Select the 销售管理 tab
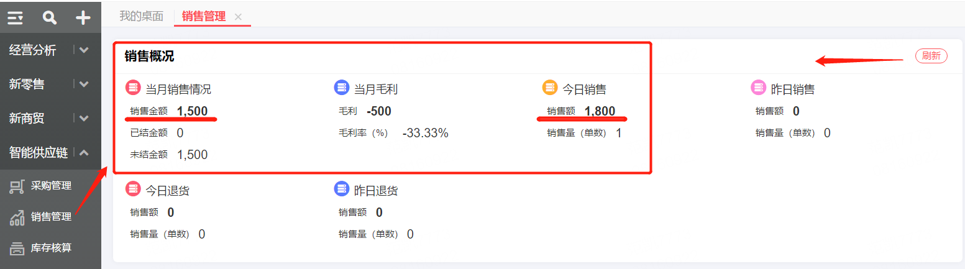965x269 pixels. point(204,16)
